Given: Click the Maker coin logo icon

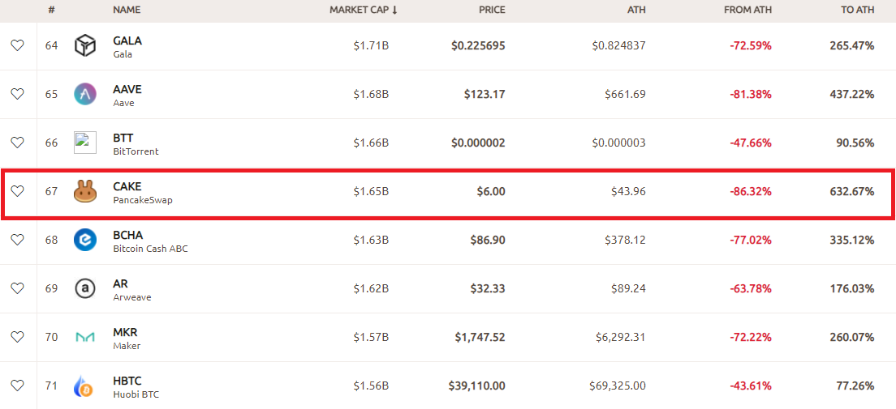Looking at the screenshot, I should click(85, 337).
